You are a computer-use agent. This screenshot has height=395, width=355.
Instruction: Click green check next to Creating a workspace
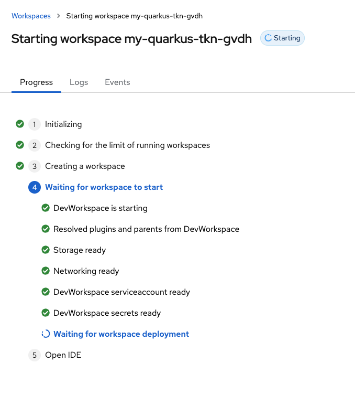click(20, 166)
